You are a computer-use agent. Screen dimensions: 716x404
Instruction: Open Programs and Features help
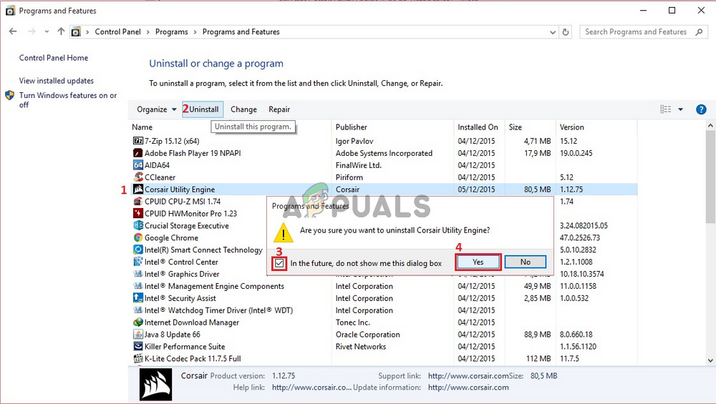(701, 109)
